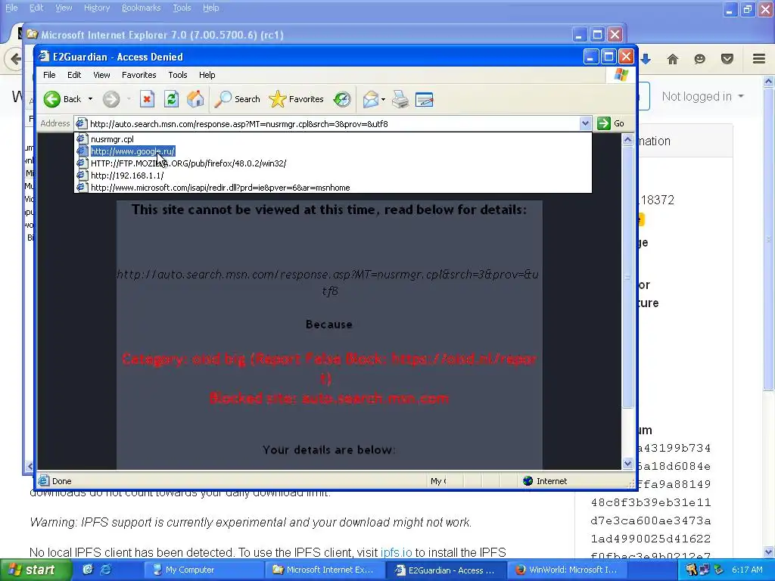775x581 pixels.
Task: Click the Stop loading red X icon
Action: pyautogui.click(x=147, y=99)
